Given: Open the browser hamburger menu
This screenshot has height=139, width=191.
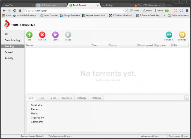Looking at the screenshot, I should point(187,11).
